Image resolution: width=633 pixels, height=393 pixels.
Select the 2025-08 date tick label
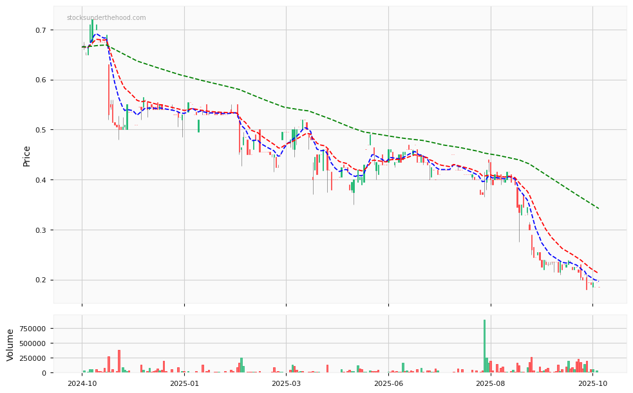pos(491,384)
